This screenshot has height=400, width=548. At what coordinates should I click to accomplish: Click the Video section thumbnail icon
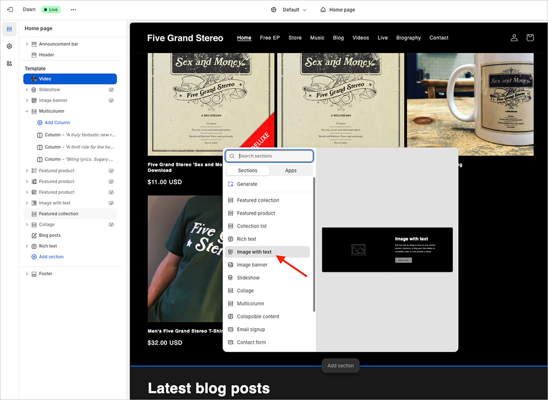pos(34,79)
